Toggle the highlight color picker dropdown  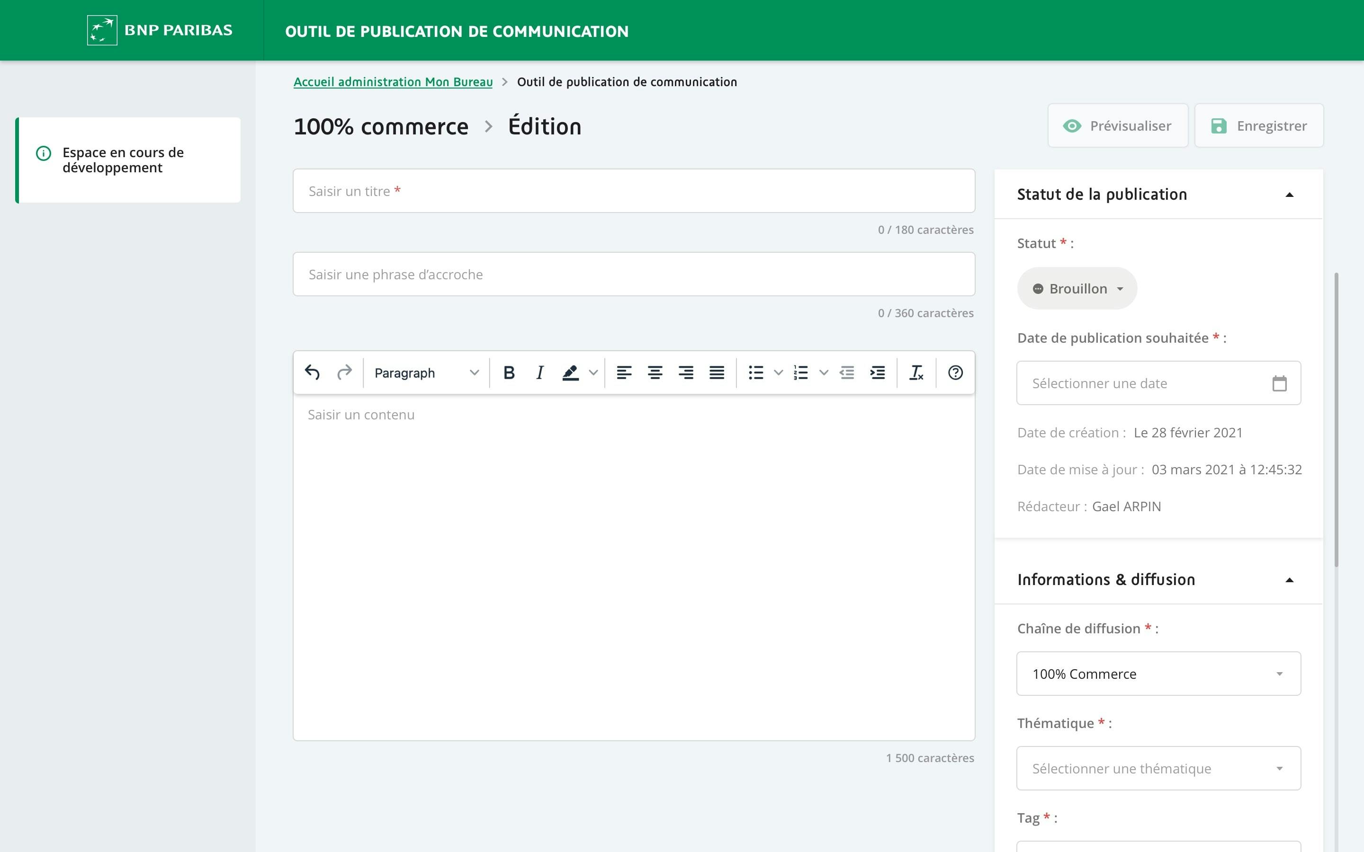590,372
